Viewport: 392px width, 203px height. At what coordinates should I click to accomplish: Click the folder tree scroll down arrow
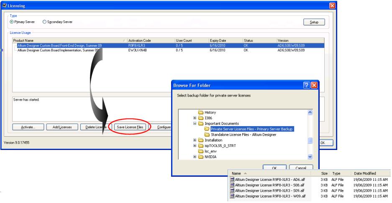[310, 157]
